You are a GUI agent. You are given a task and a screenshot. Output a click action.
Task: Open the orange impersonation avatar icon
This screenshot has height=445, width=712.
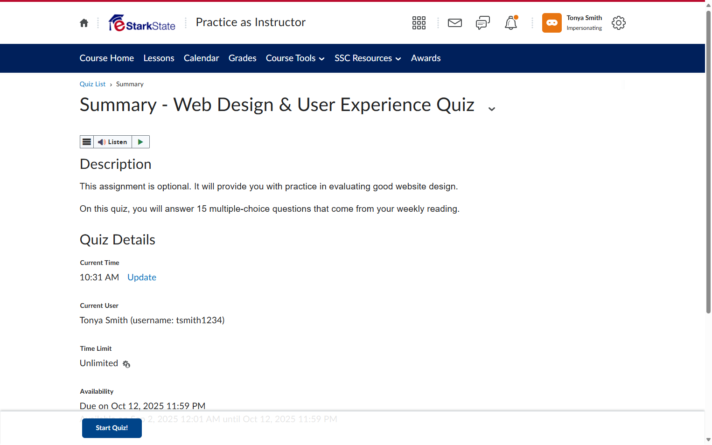552,23
